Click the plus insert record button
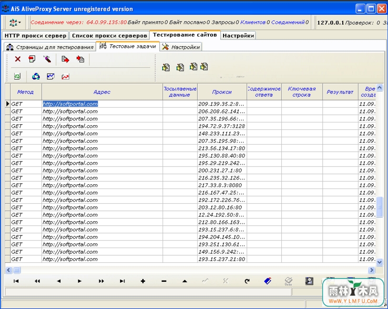Screen dimensions: 388x309 coord(143,281)
